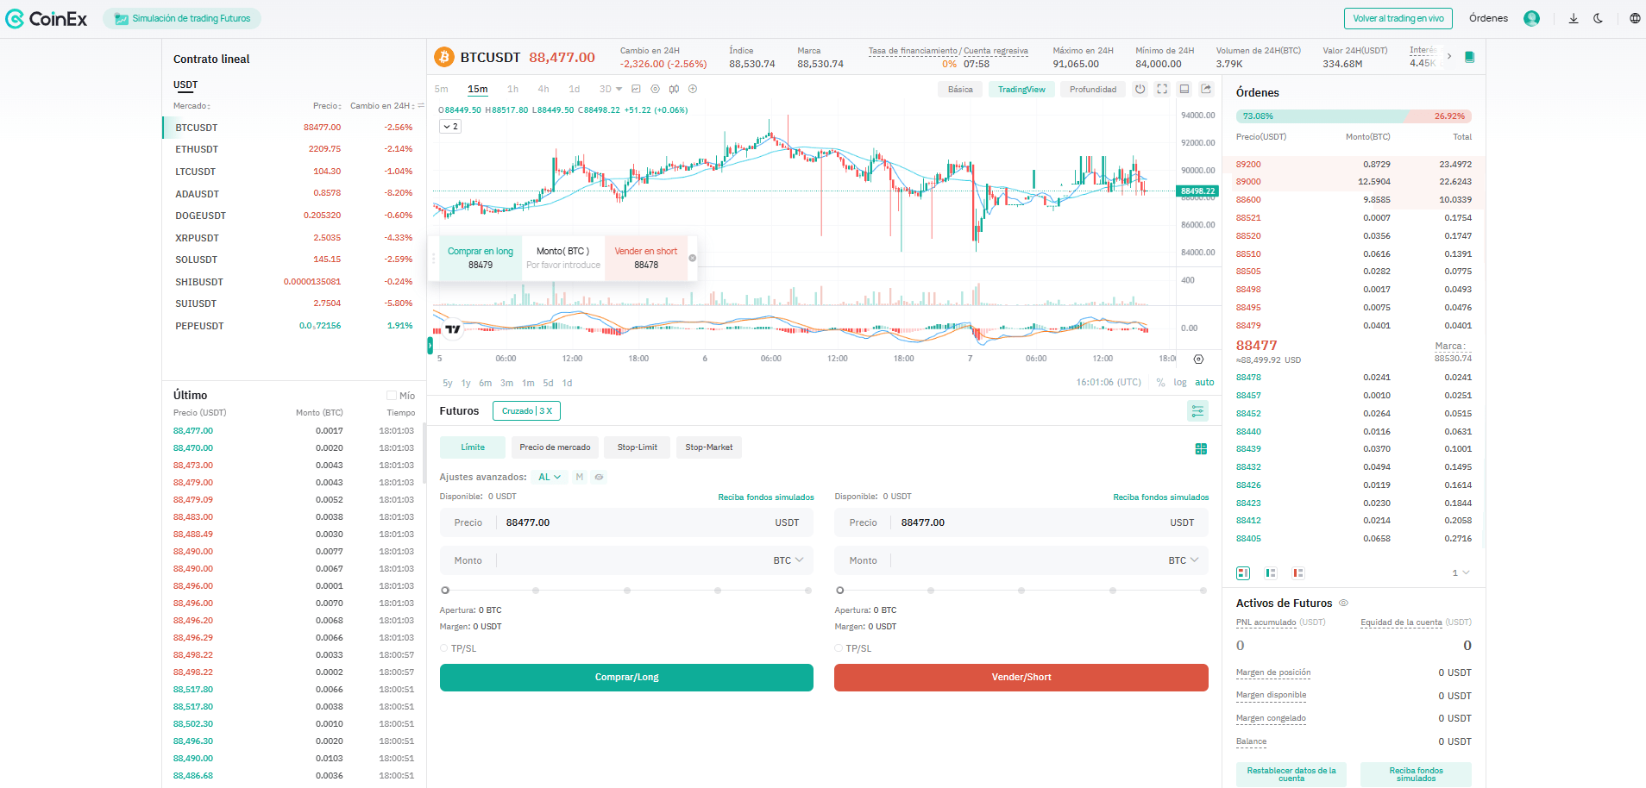
Task: Toggle visibility of Activos de Futuros balances
Action: pos(1343,603)
